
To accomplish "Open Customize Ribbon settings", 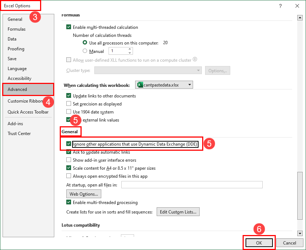I will click(25, 101).
